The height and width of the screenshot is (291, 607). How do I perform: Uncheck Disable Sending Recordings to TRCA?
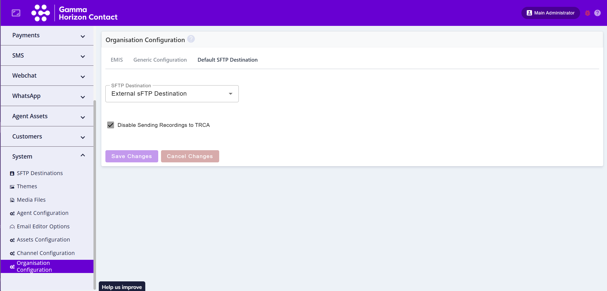click(111, 125)
